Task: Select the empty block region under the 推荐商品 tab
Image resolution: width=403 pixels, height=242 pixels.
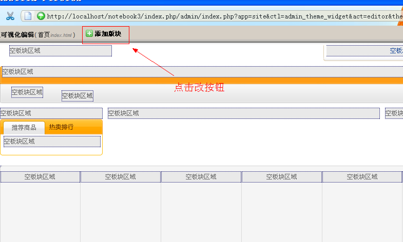Action: (52, 141)
